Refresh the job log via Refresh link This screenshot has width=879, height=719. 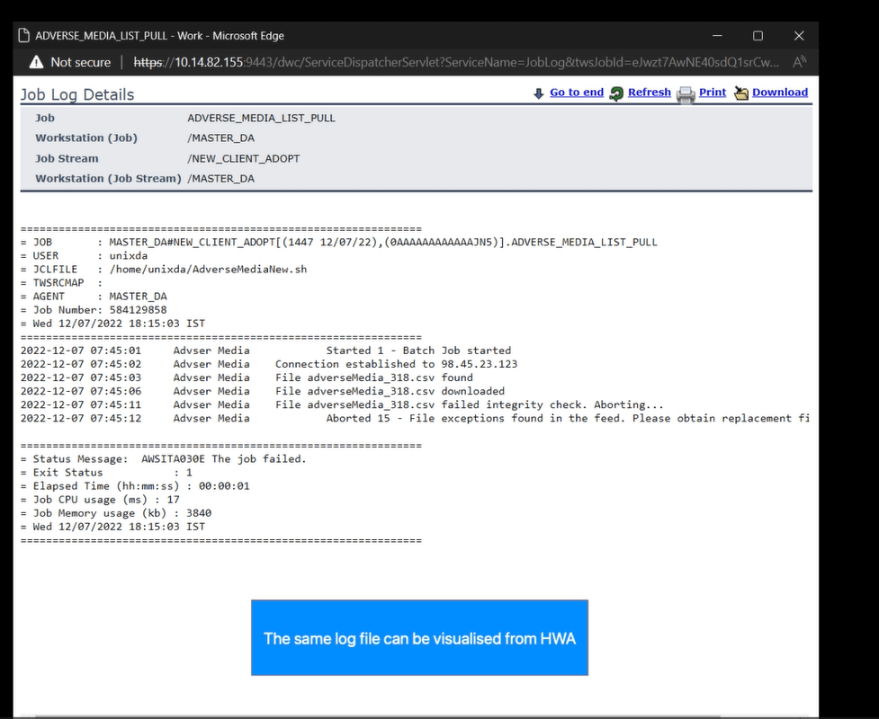coord(649,93)
